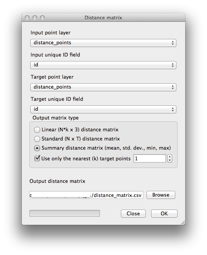Open the Input point layer dropdown
This screenshot has width=207, height=255.
point(103,43)
